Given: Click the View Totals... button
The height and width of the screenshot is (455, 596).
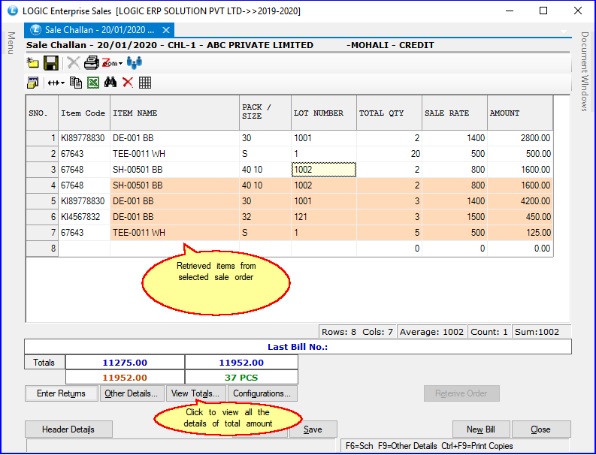Looking at the screenshot, I should tap(195, 393).
